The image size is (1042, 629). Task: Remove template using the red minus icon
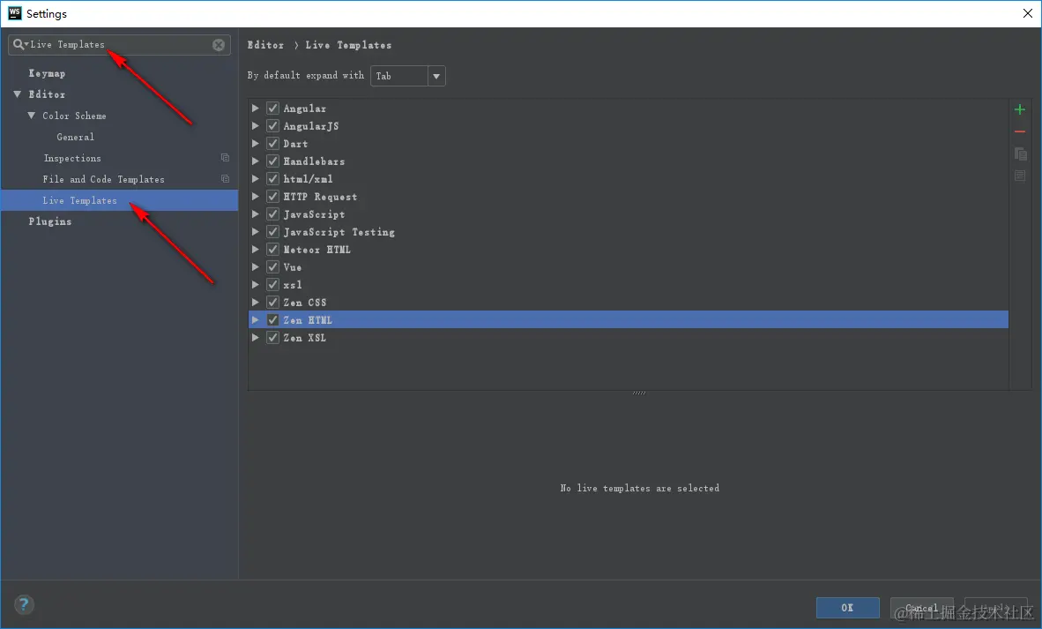pyautogui.click(x=1020, y=131)
